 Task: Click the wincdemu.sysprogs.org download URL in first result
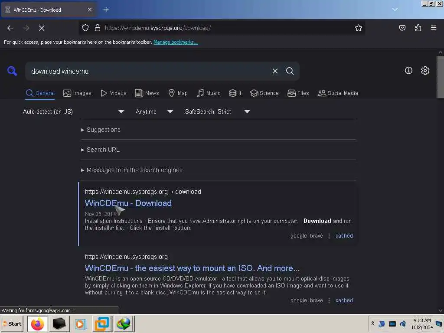(x=143, y=192)
